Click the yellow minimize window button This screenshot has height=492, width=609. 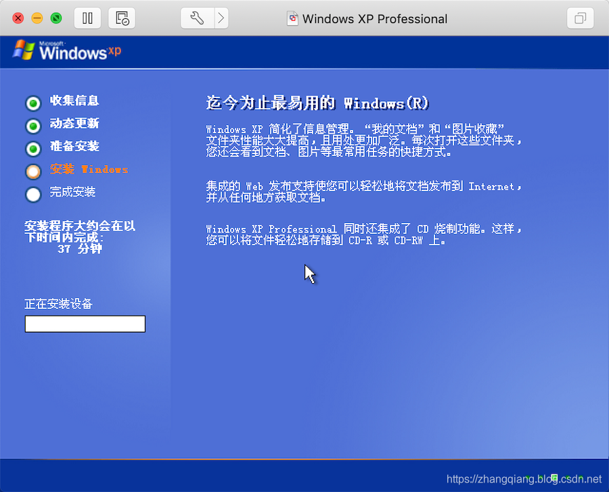pyautogui.click(x=37, y=18)
